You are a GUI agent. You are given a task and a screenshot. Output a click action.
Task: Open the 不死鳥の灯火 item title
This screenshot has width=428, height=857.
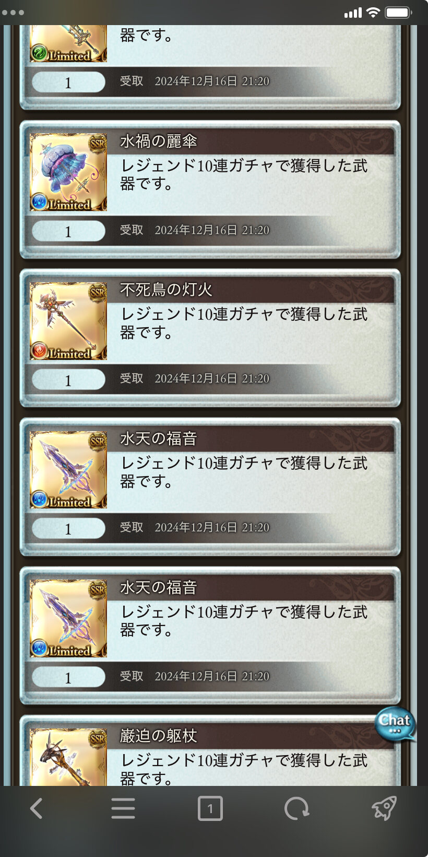point(166,290)
